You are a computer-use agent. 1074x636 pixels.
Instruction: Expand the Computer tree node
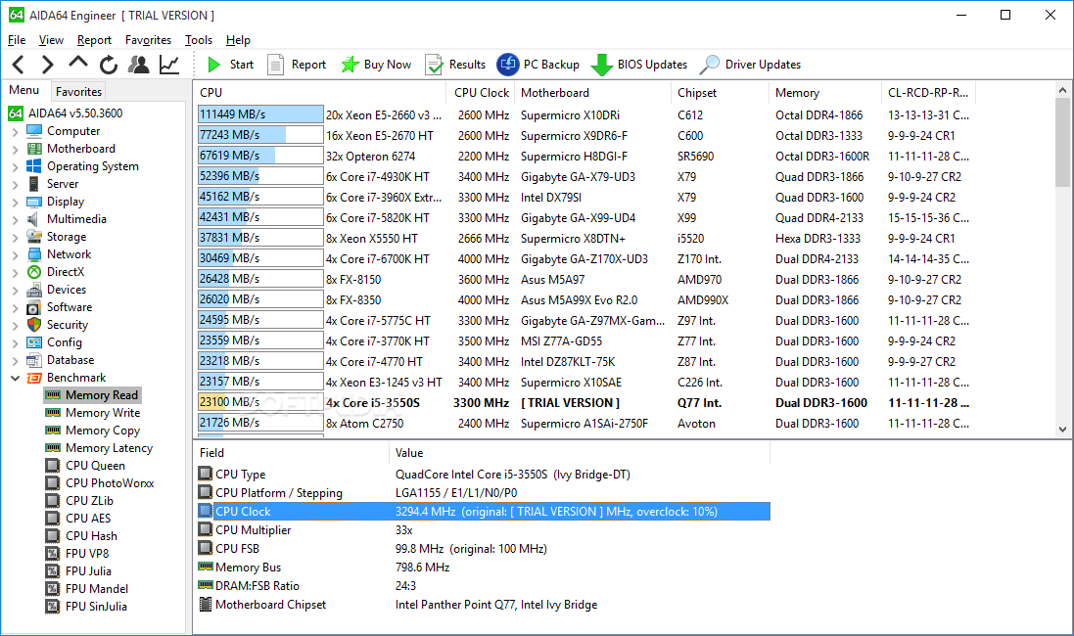pyautogui.click(x=15, y=131)
